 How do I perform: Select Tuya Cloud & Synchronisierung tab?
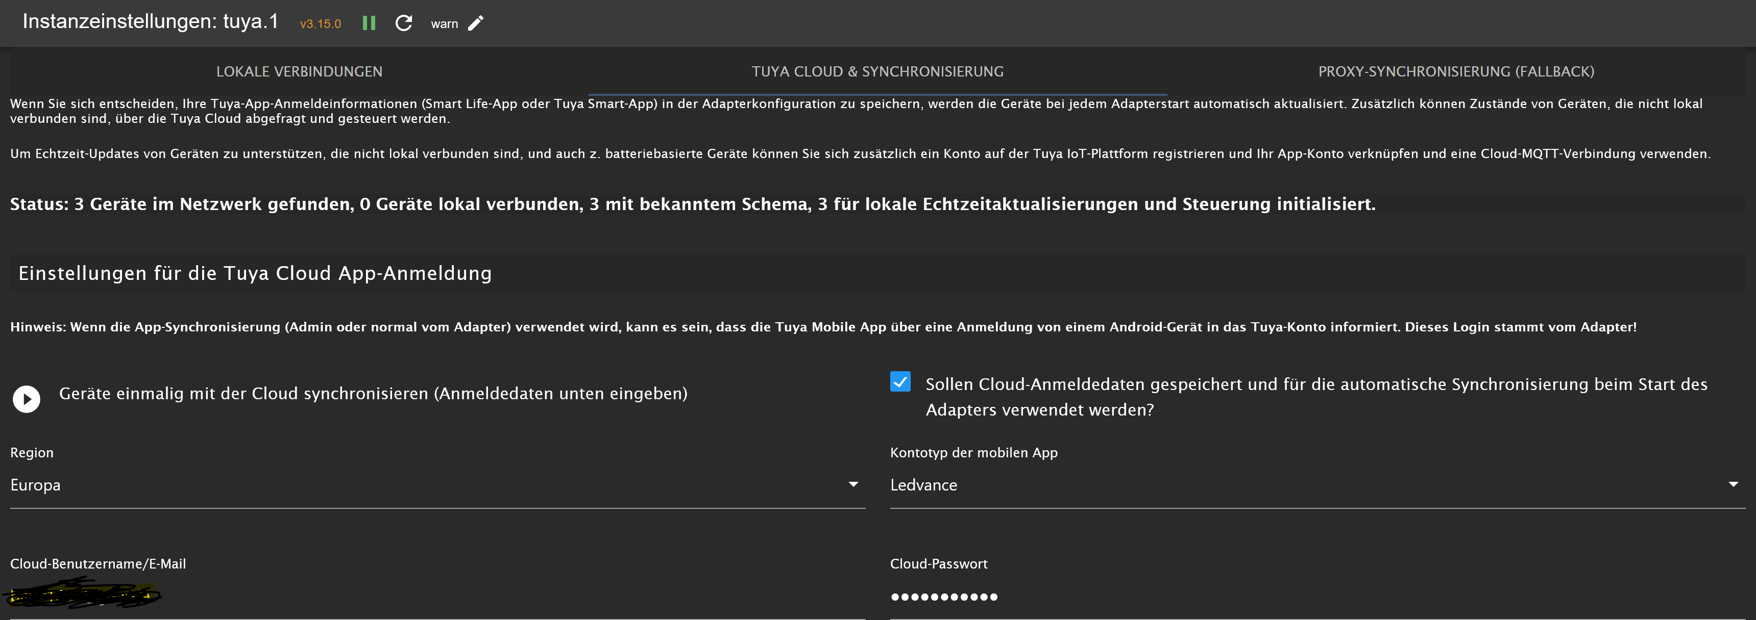(x=877, y=71)
